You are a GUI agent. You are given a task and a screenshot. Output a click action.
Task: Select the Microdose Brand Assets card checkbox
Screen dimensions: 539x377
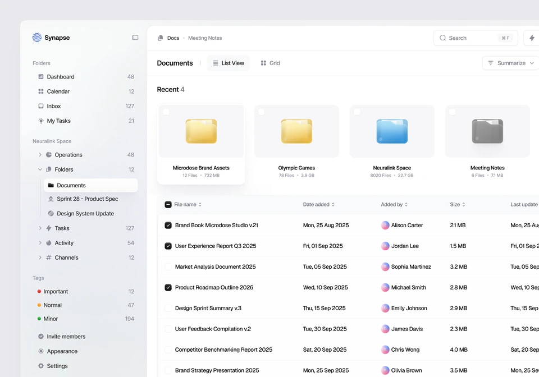point(166,112)
